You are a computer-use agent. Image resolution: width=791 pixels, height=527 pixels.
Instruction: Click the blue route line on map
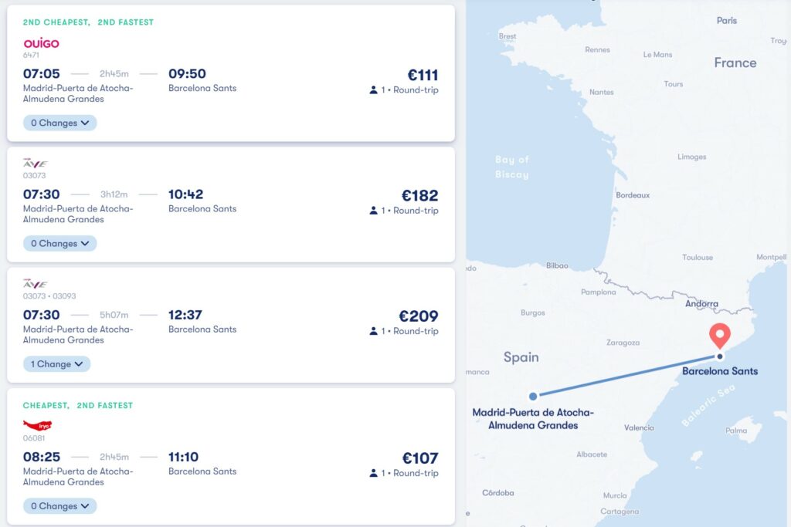coord(626,376)
